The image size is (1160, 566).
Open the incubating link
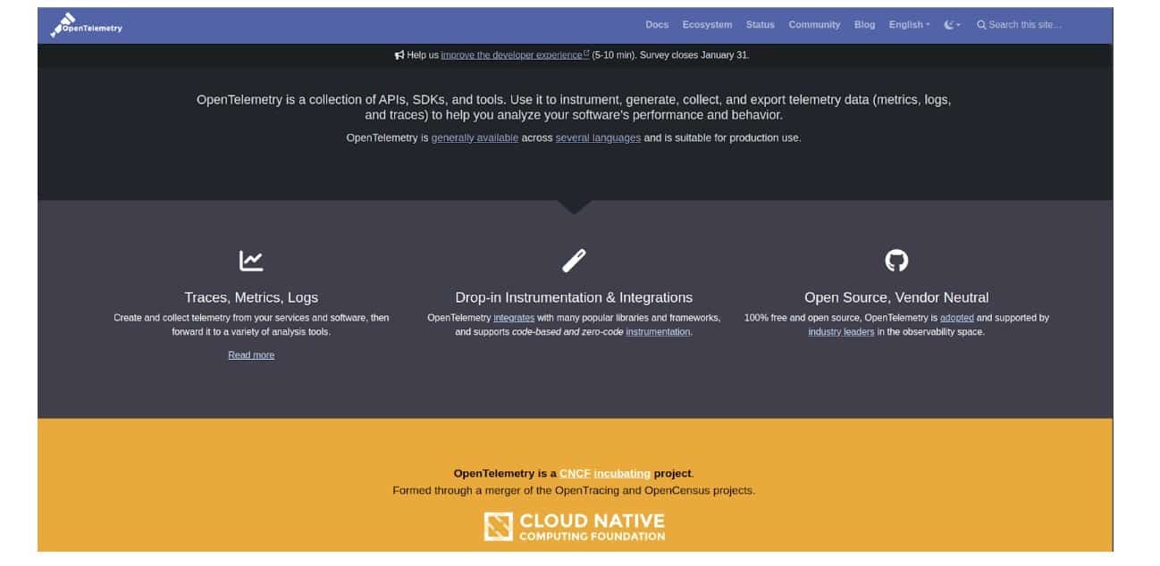pos(622,474)
